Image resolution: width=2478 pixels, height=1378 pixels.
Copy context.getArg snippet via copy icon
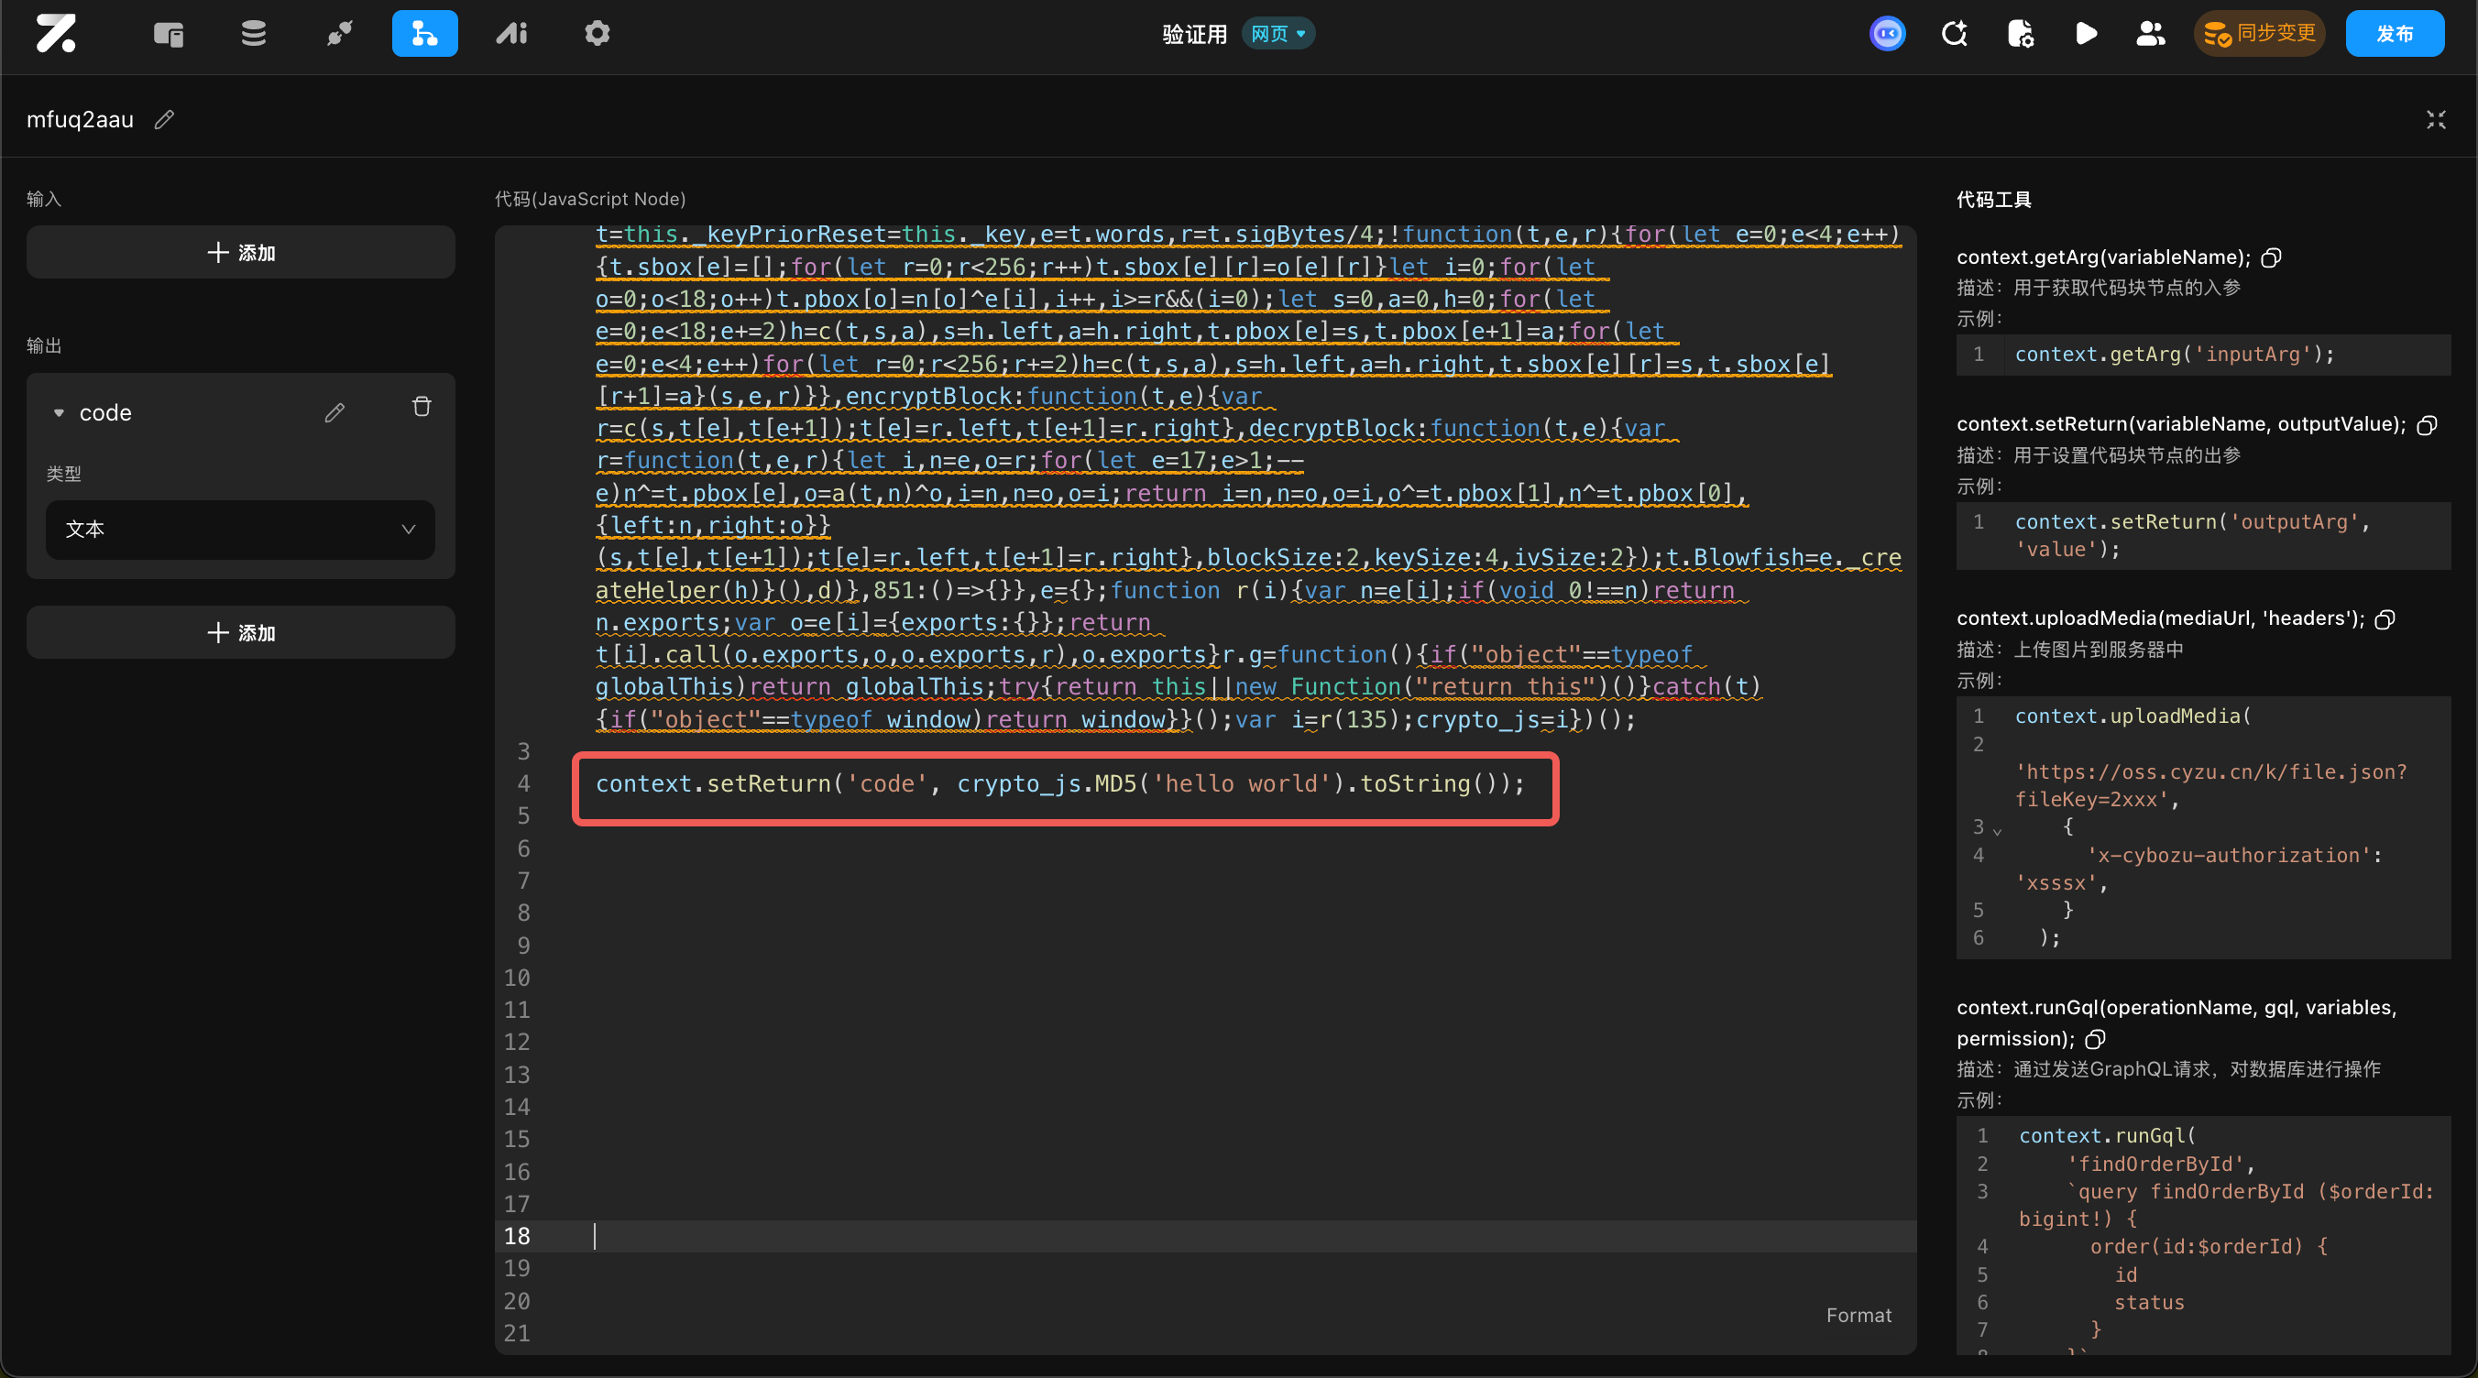2271,257
